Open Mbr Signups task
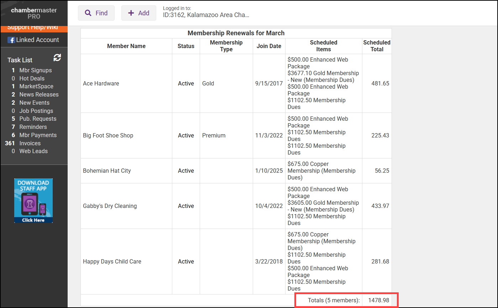The width and height of the screenshot is (498, 308). pyautogui.click(x=35, y=70)
